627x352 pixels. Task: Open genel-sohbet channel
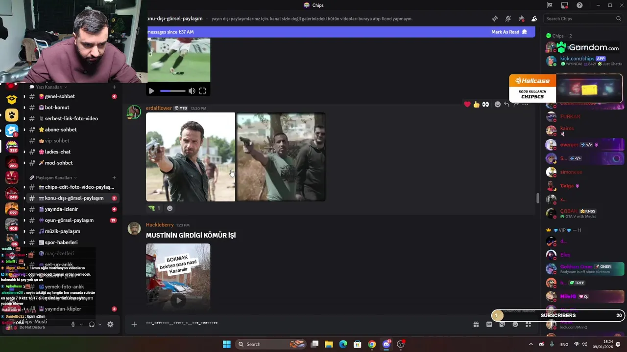click(72, 96)
